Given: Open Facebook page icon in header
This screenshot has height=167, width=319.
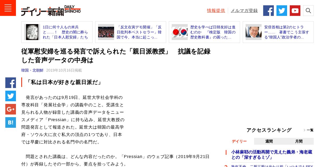Looking at the screenshot, I should [268, 11].
